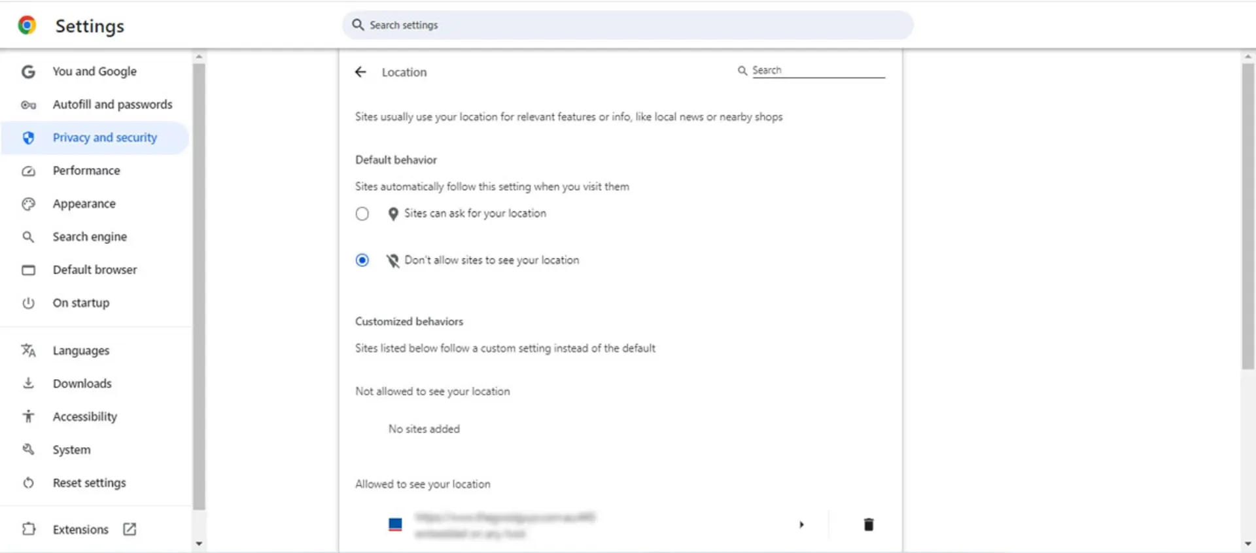Click the Autofill and passwords key icon
The image size is (1256, 553).
(28, 105)
